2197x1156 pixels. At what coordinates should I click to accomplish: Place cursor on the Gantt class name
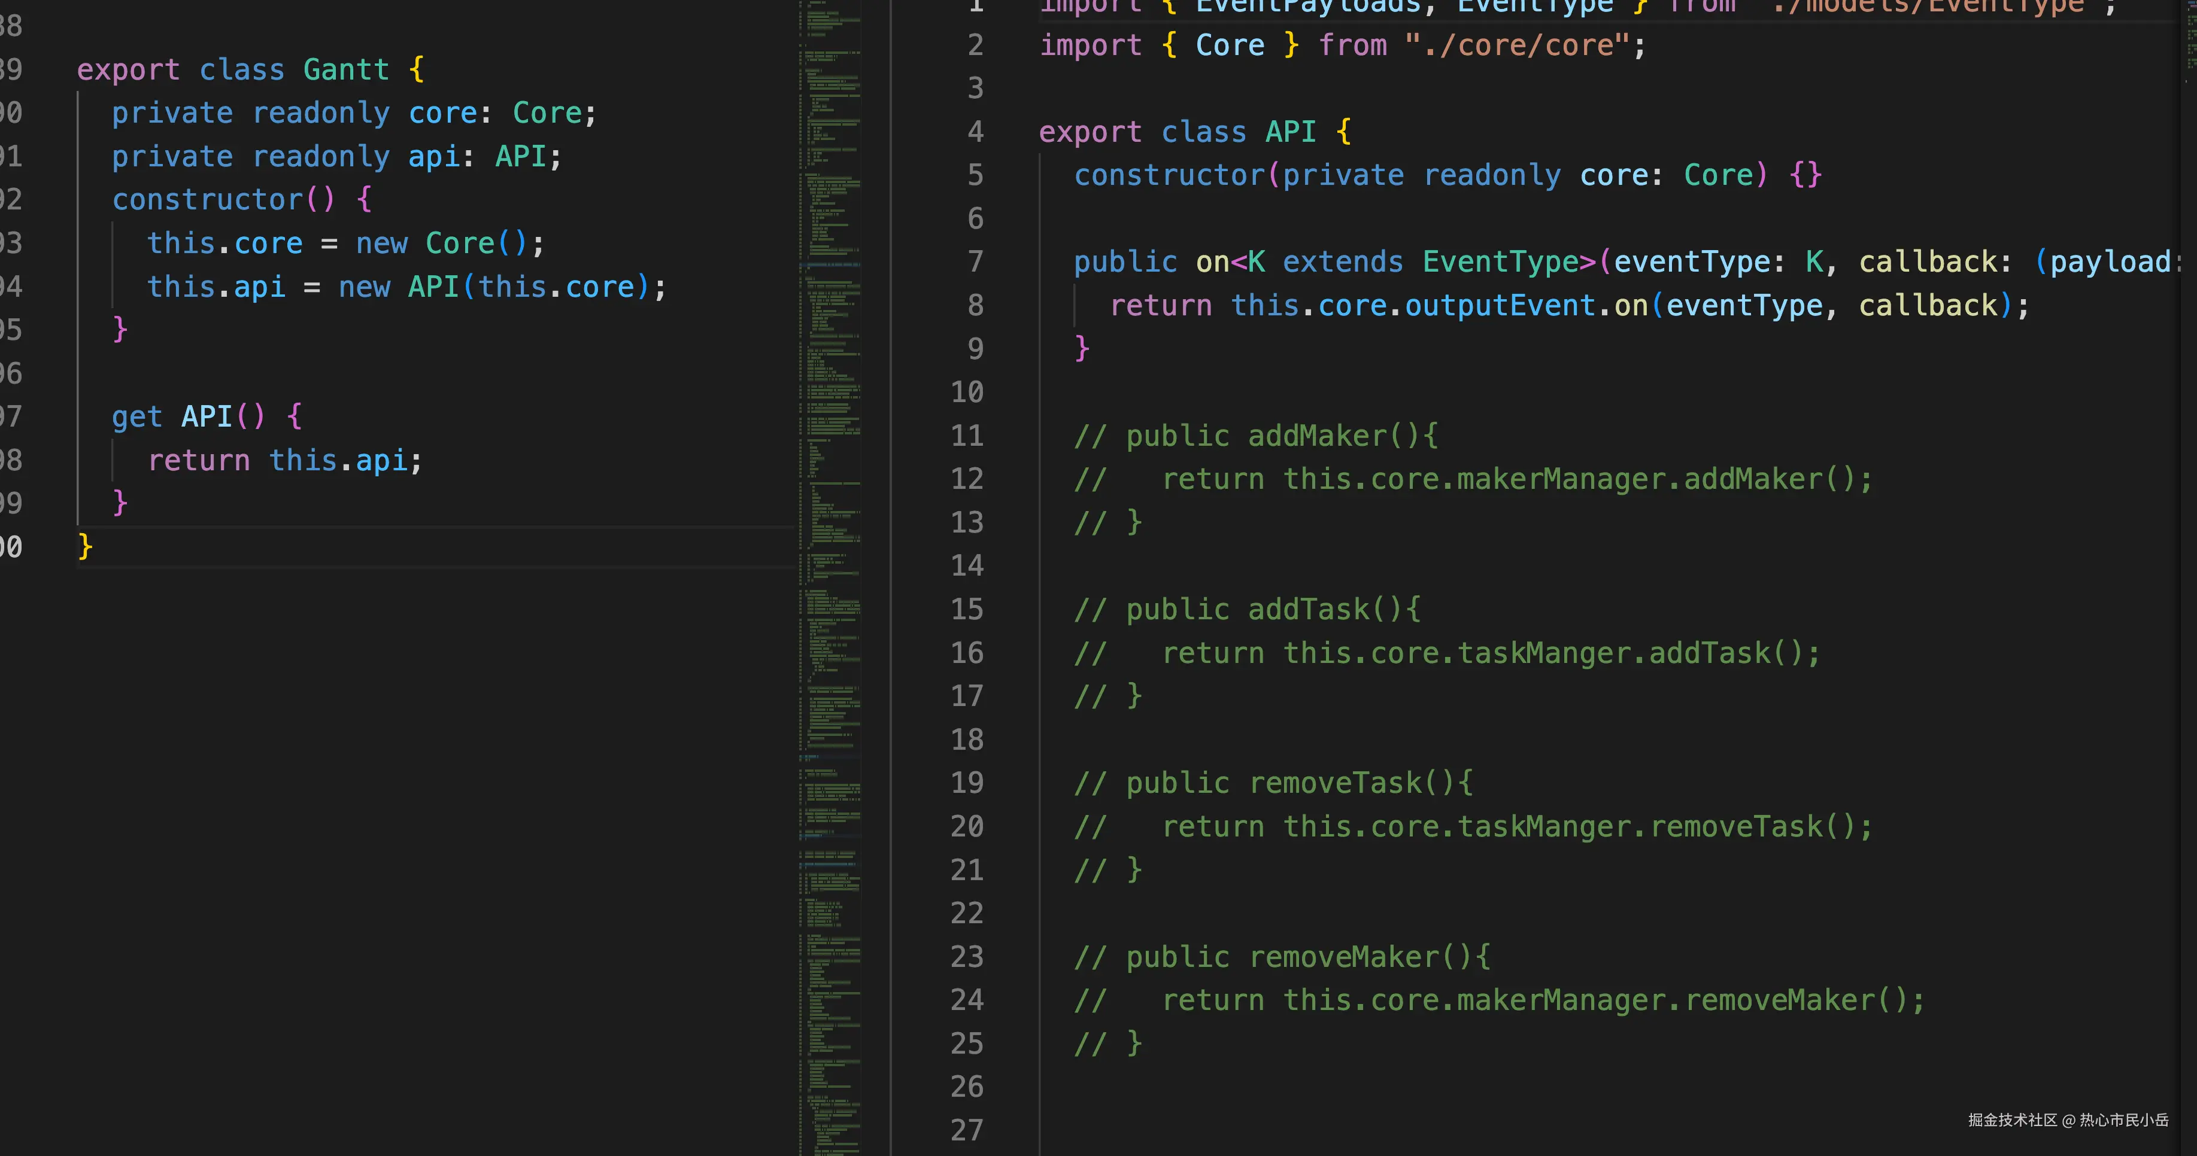tap(345, 69)
